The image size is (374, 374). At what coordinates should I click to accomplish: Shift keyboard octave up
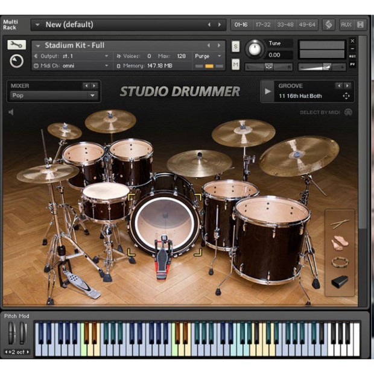(28, 352)
